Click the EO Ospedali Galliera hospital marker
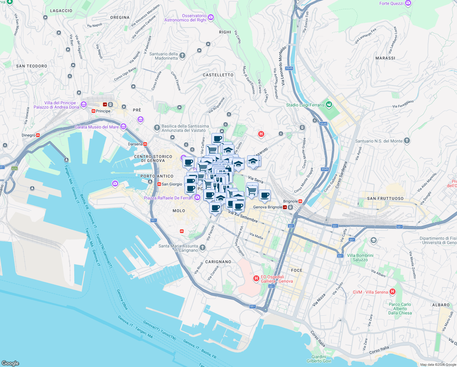Viewport: 457px width, 367px height. pos(256,278)
